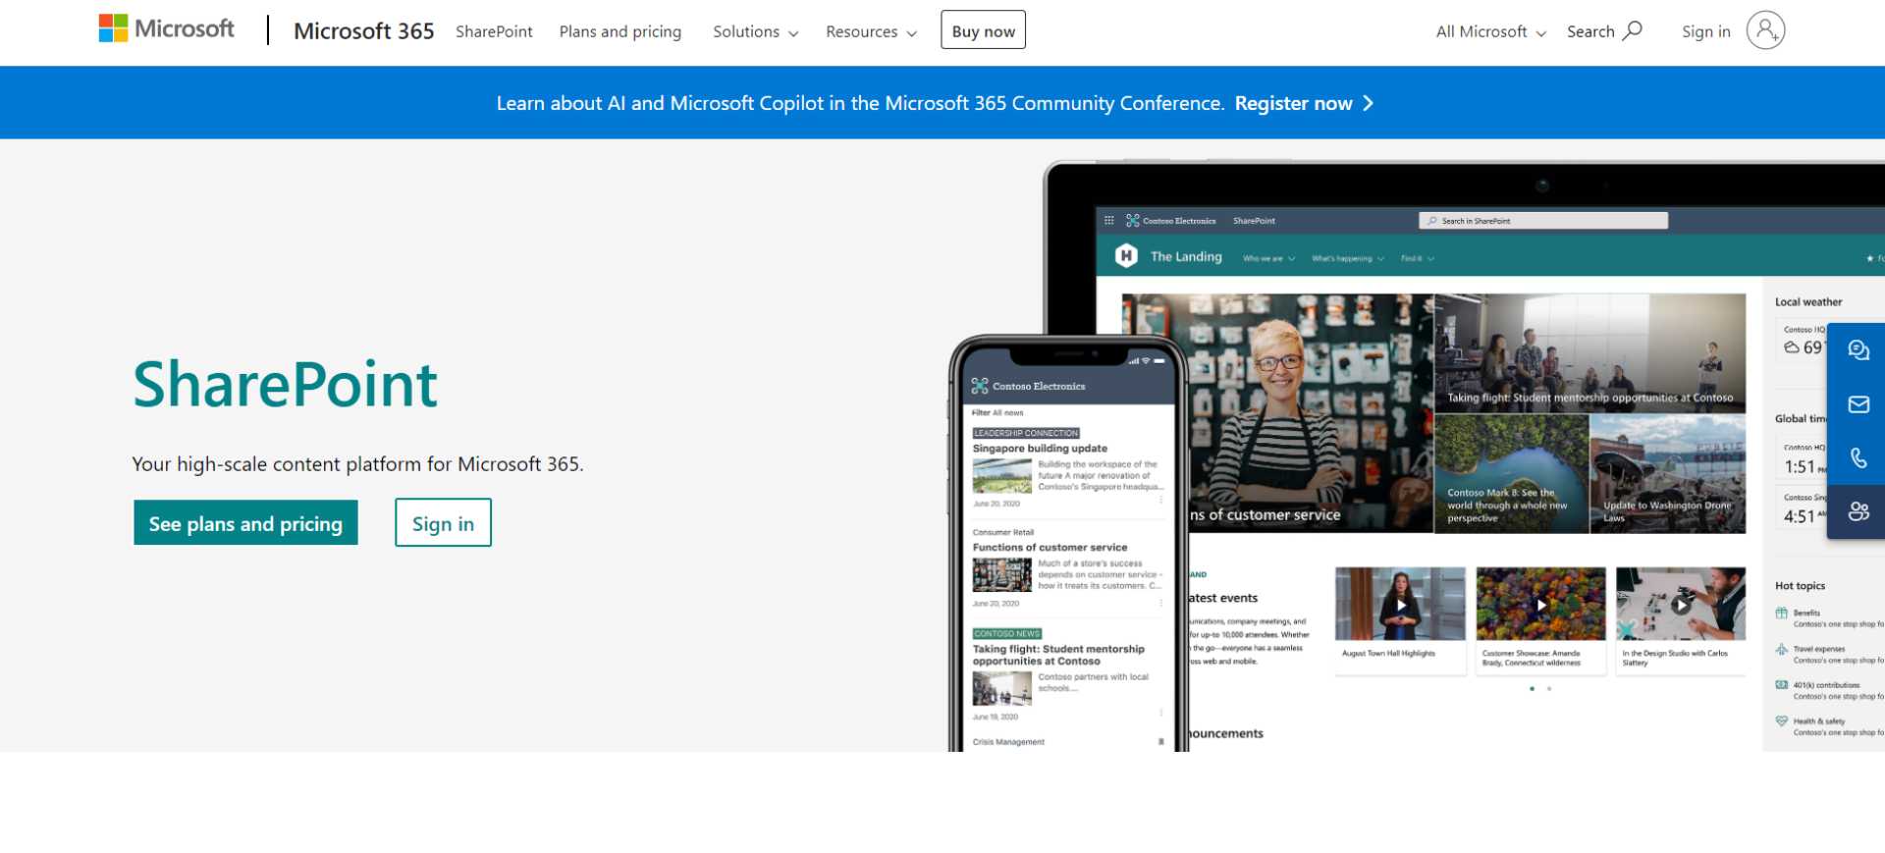1885x853 pixels.
Task: Expand the Who we are menu
Action: (1268, 258)
